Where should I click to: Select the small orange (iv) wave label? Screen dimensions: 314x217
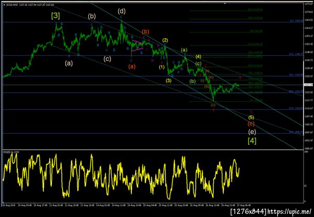(x=211, y=77)
